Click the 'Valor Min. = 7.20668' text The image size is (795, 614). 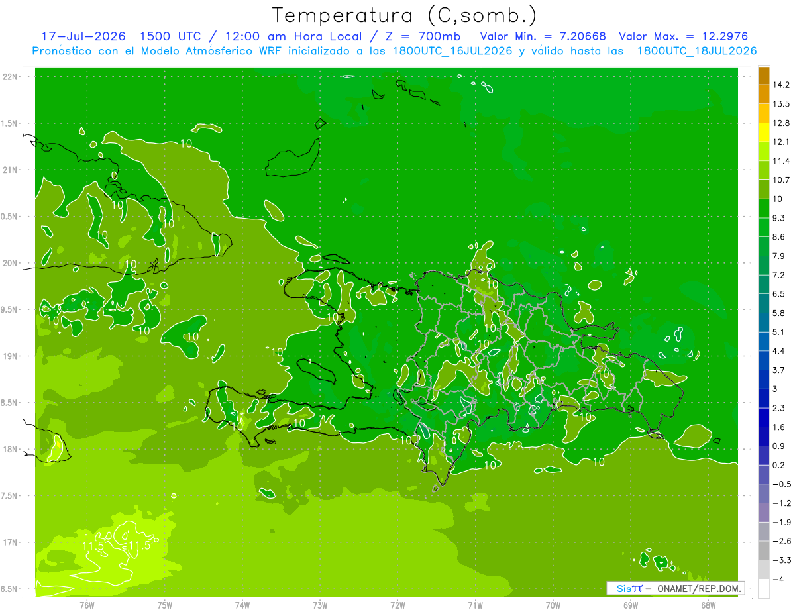[543, 36]
